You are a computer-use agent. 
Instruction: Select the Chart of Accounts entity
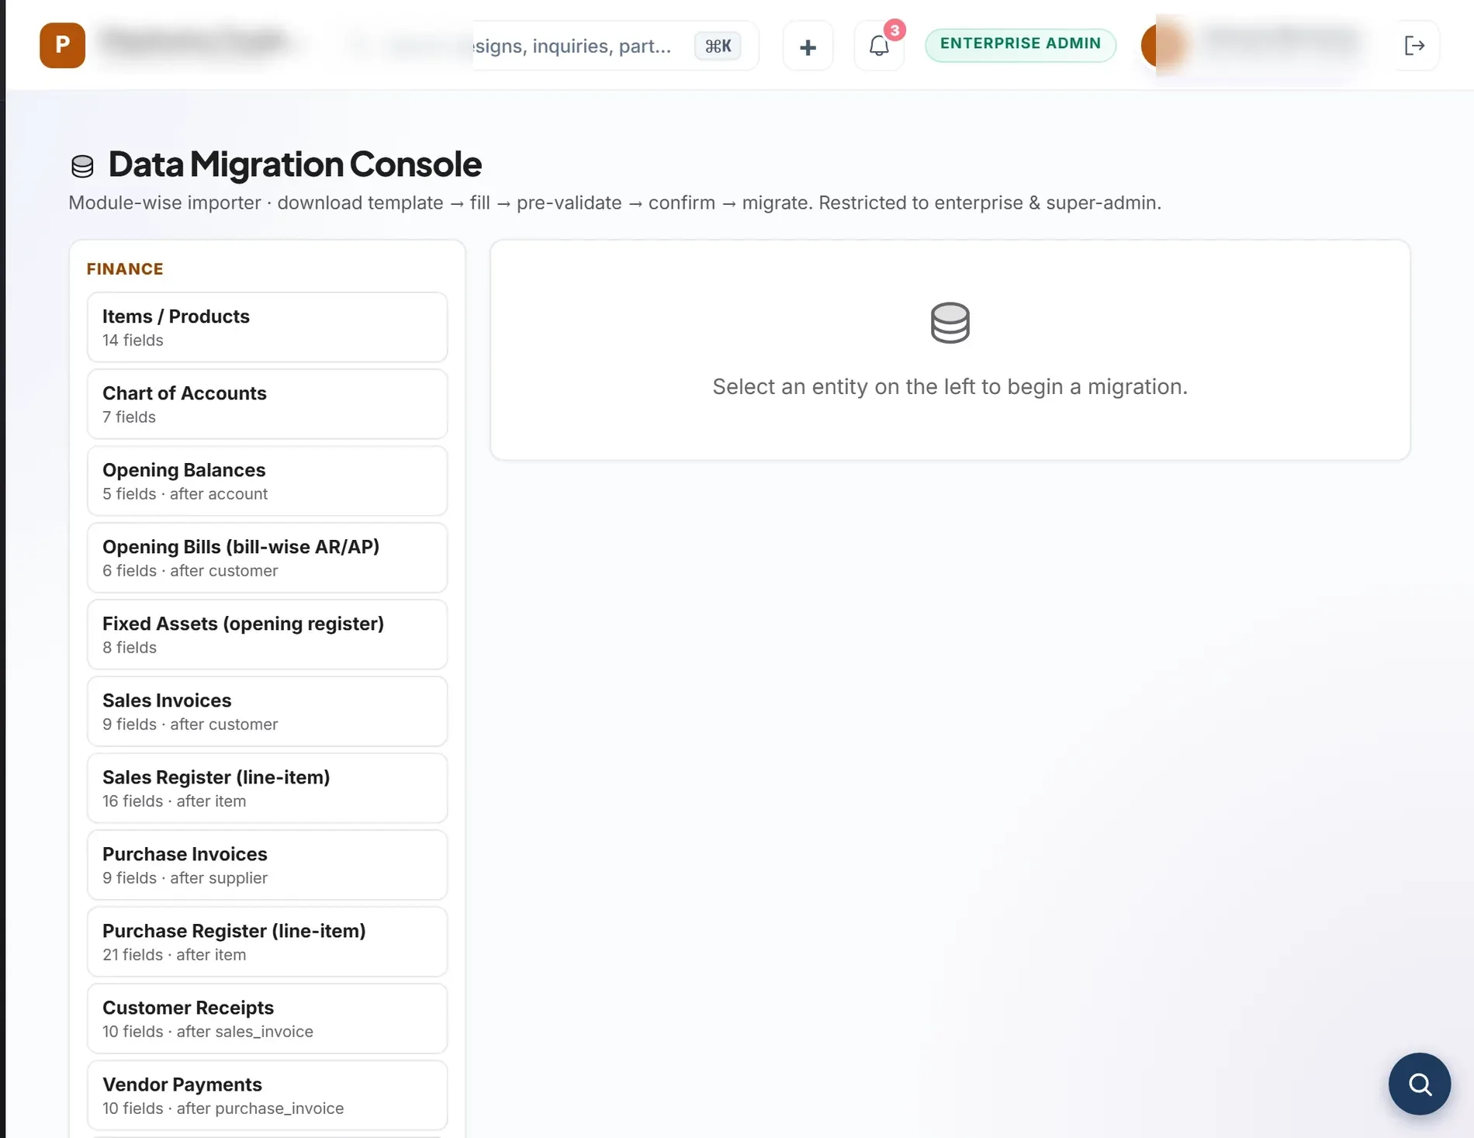(x=267, y=404)
